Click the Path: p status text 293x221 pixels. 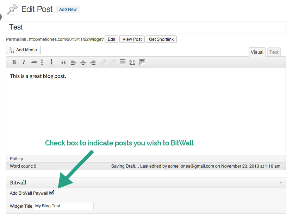point(17,159)
